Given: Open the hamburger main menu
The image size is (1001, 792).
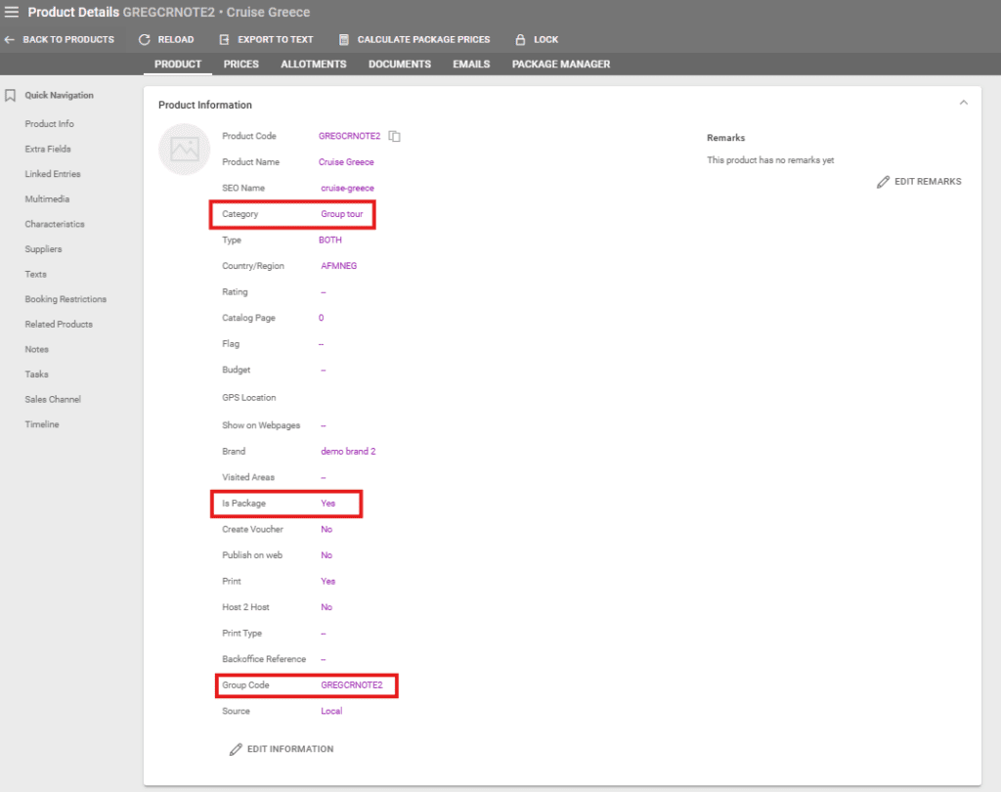Looking at the screenshot, I should [12, 13].
